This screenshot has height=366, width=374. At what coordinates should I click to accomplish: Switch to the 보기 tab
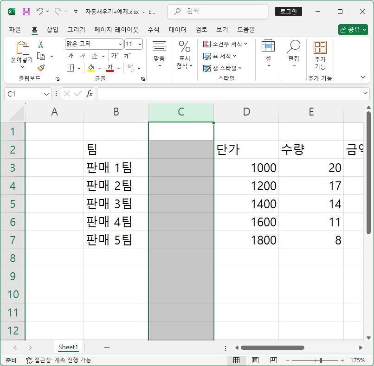click(222, 30)
